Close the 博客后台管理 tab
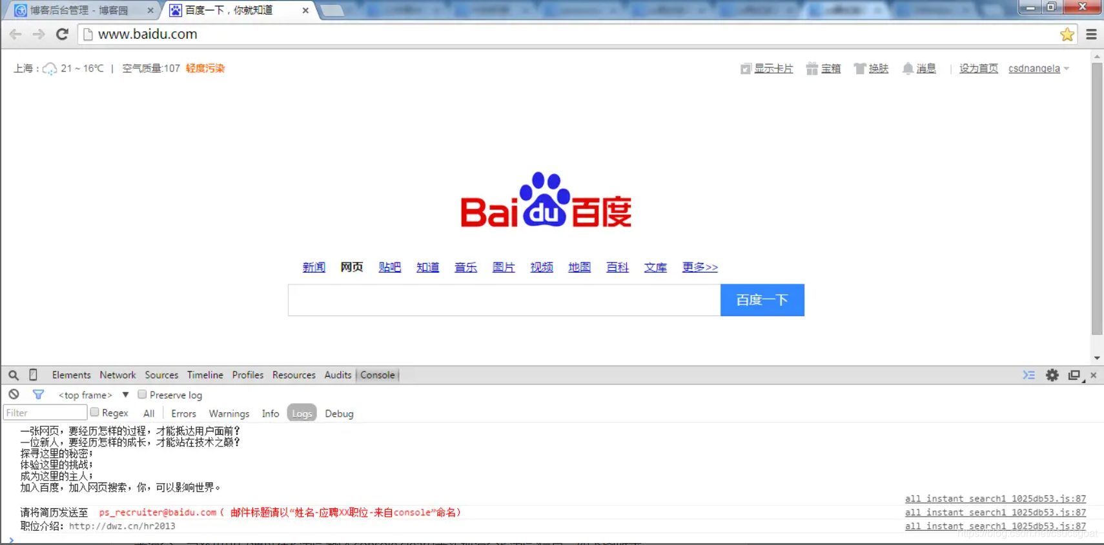The height and width of the screenshot is (545, 1104). pos(150,10)
